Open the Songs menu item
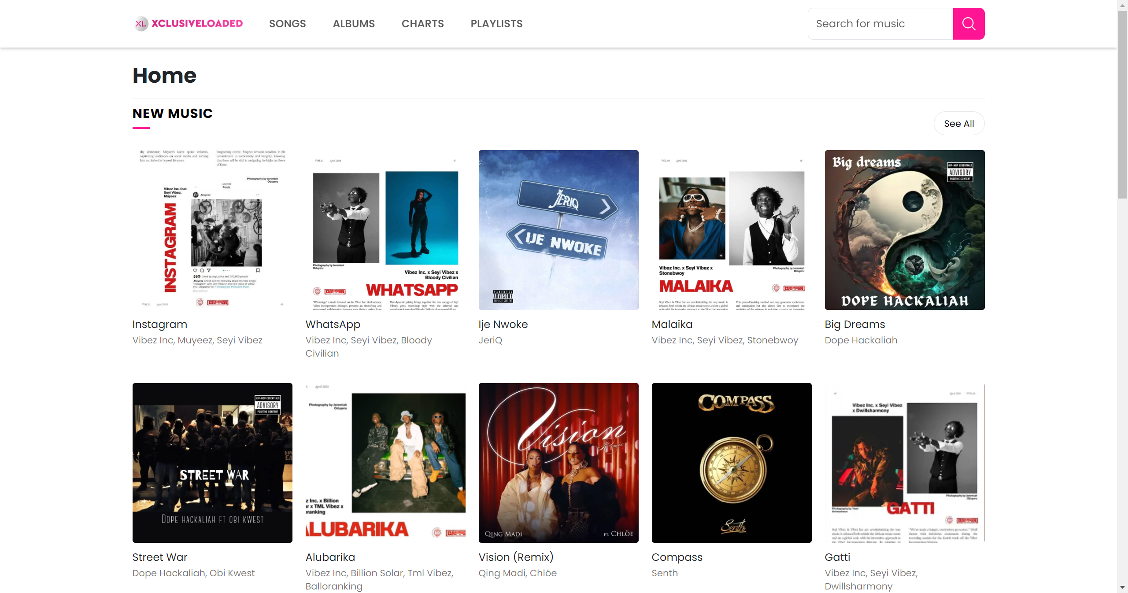 (x=287, y=24)
